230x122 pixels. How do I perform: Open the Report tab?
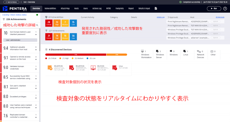tap(131, 9)
